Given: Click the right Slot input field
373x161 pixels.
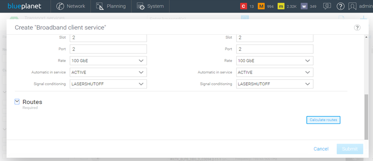Looking at the screenshot, I should coord(275,38).
